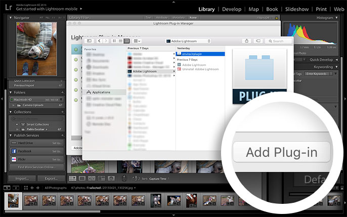The width and height of the screenshot is (347, 217).
Task: Add a new folder with plus icon
Action: click(62, 93)
